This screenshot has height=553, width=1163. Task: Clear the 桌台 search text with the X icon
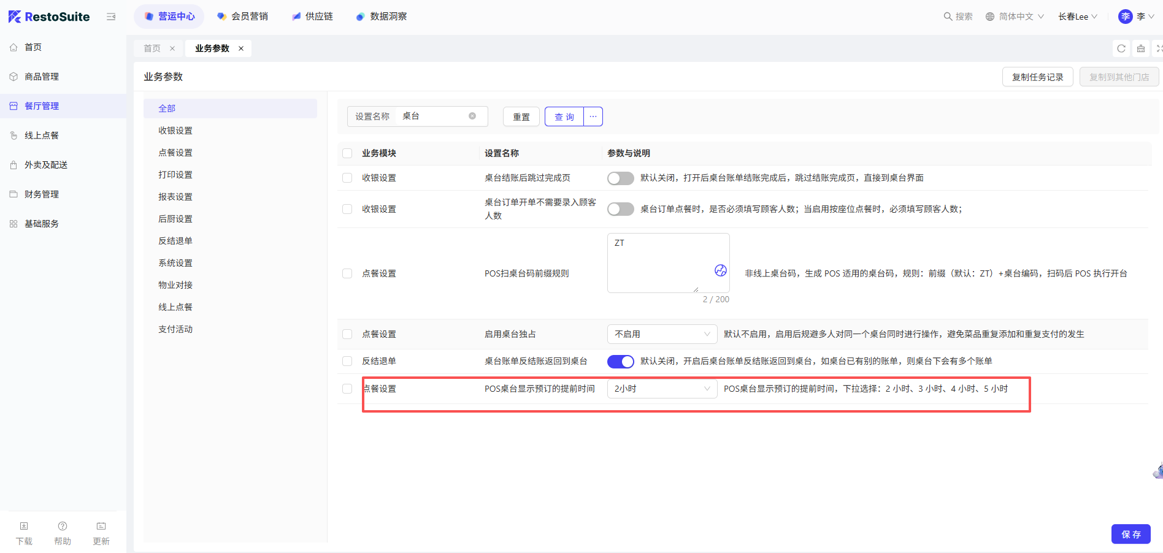click(472, 116)
